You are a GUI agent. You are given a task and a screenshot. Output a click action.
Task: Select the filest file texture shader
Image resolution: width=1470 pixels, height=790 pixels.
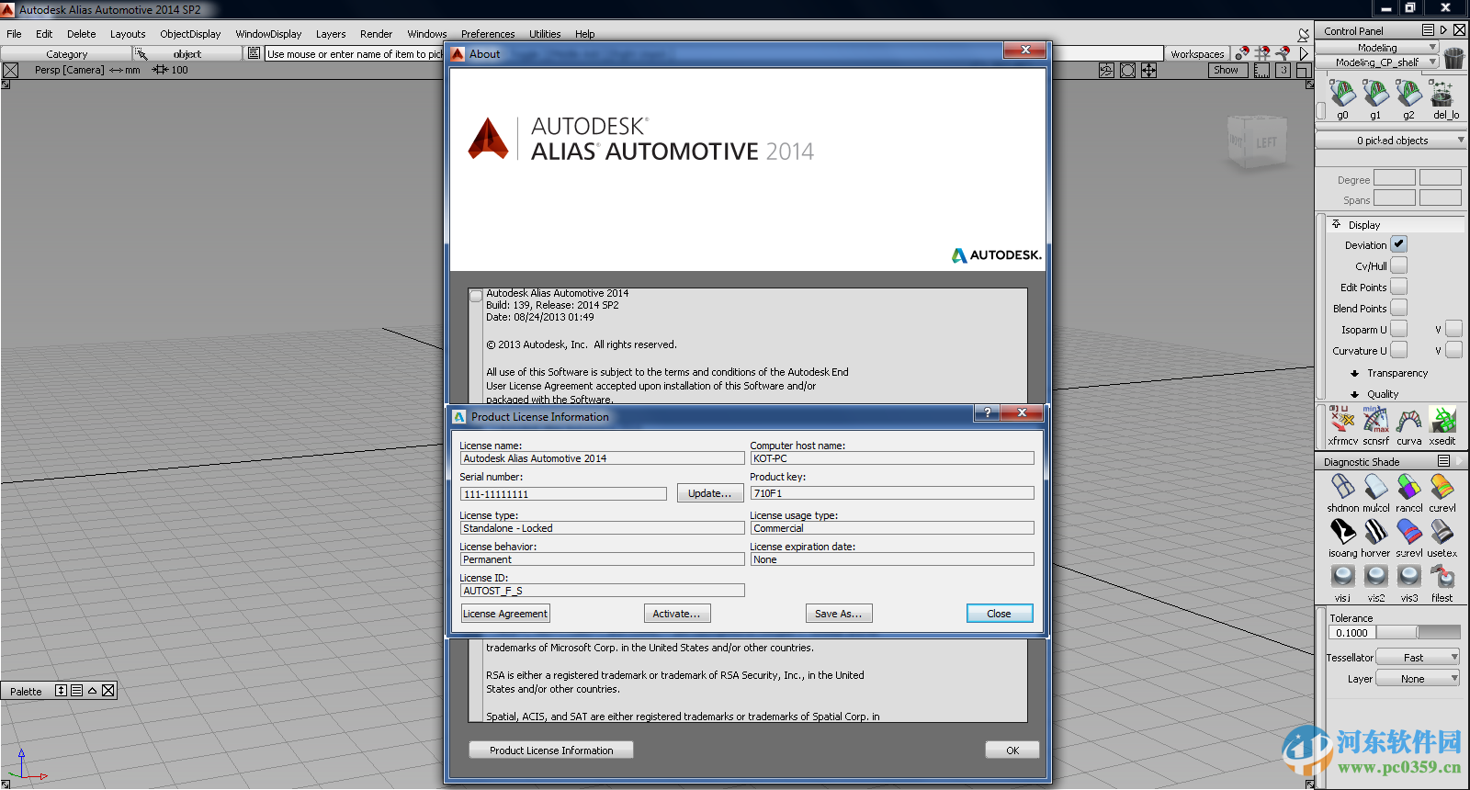coord(1442,577)
